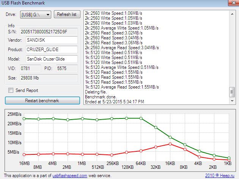Click the Size field showing 29808 Mb
This screenshot has width=239, height=179.
point(49,78)
